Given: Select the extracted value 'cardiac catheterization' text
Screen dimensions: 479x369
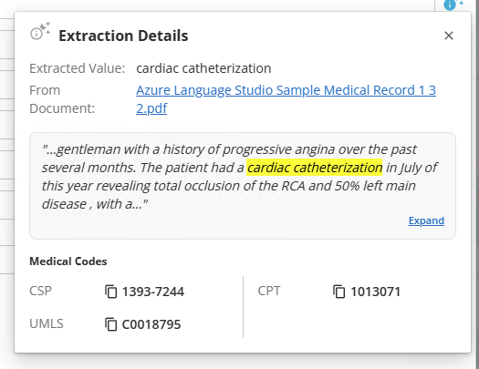Looking at the screenshot, I should (x=203, y=68).
